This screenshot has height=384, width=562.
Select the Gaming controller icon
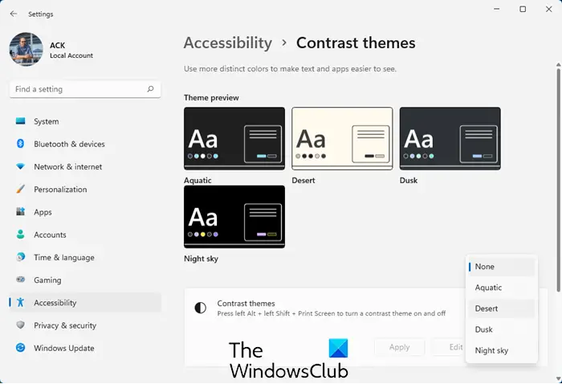pyautogui.click(x=20, y=280)
